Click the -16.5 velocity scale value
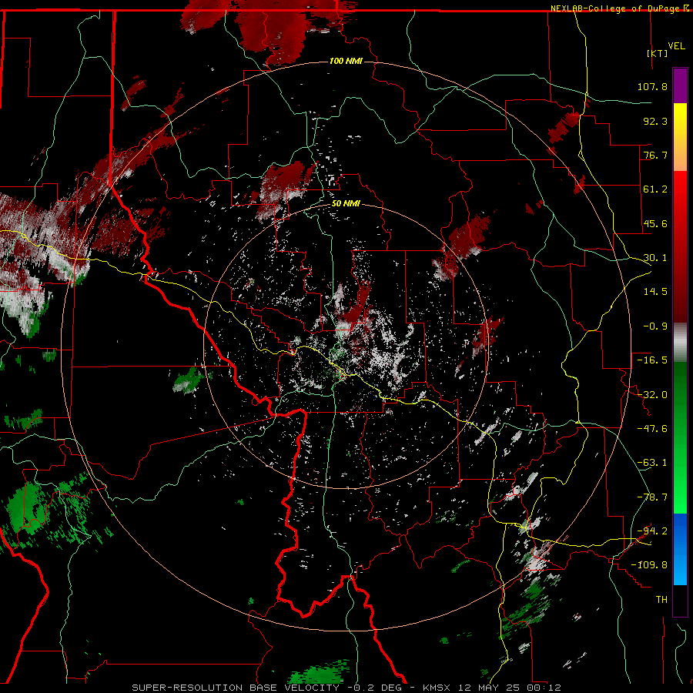Viewport: 693px width, 693px height. click(652, 360)
